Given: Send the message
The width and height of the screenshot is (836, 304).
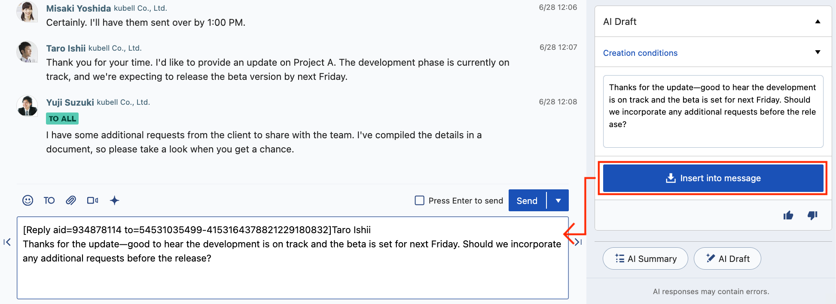Looking at the screenshot, I should tap(527, 201).
